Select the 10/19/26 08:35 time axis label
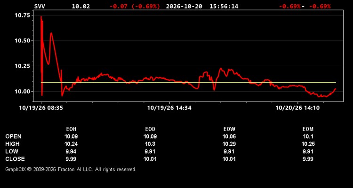 [41, 108]
